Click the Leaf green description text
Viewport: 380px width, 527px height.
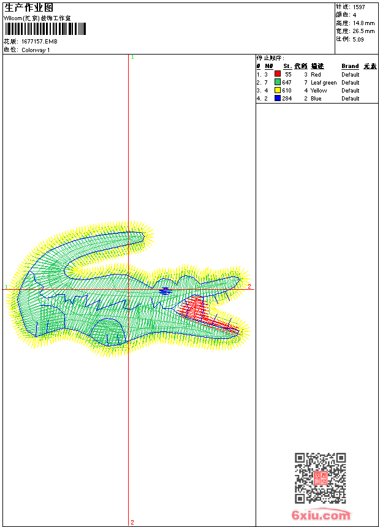[x=324, y=83]
